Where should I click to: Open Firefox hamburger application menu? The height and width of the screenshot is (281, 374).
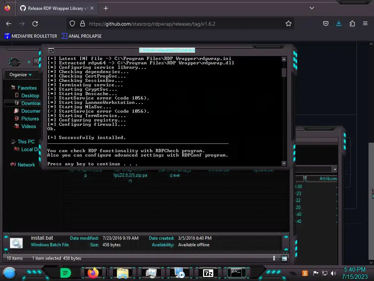click(x=365, y=23)
